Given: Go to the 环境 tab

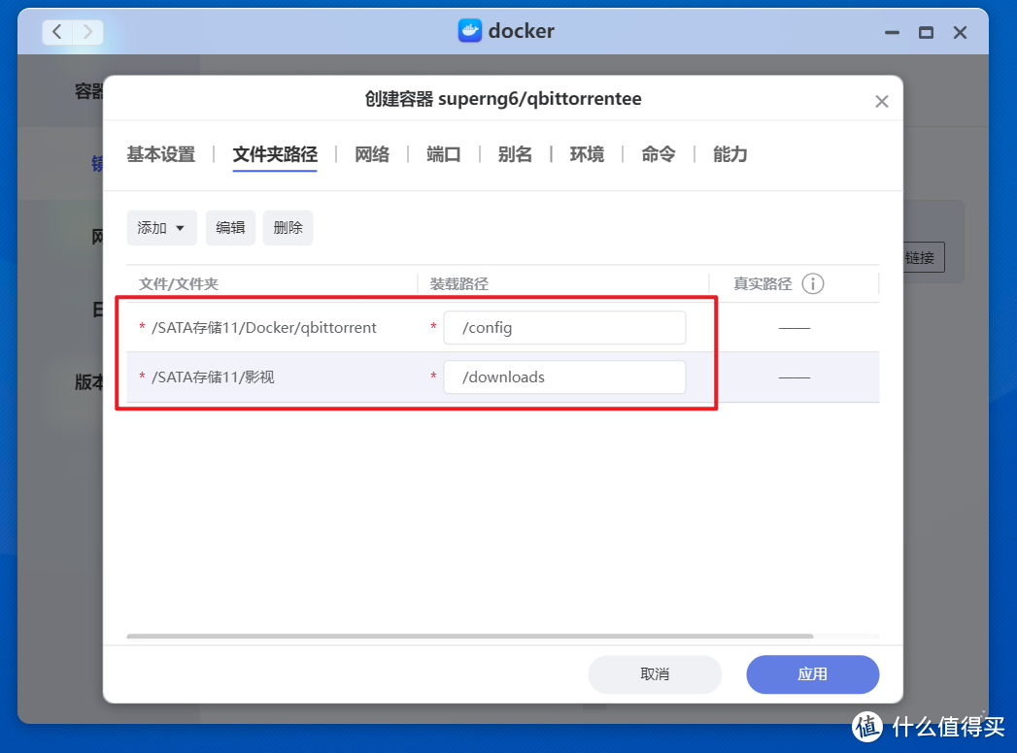Looking at the screenshot, I should [587, 154].
